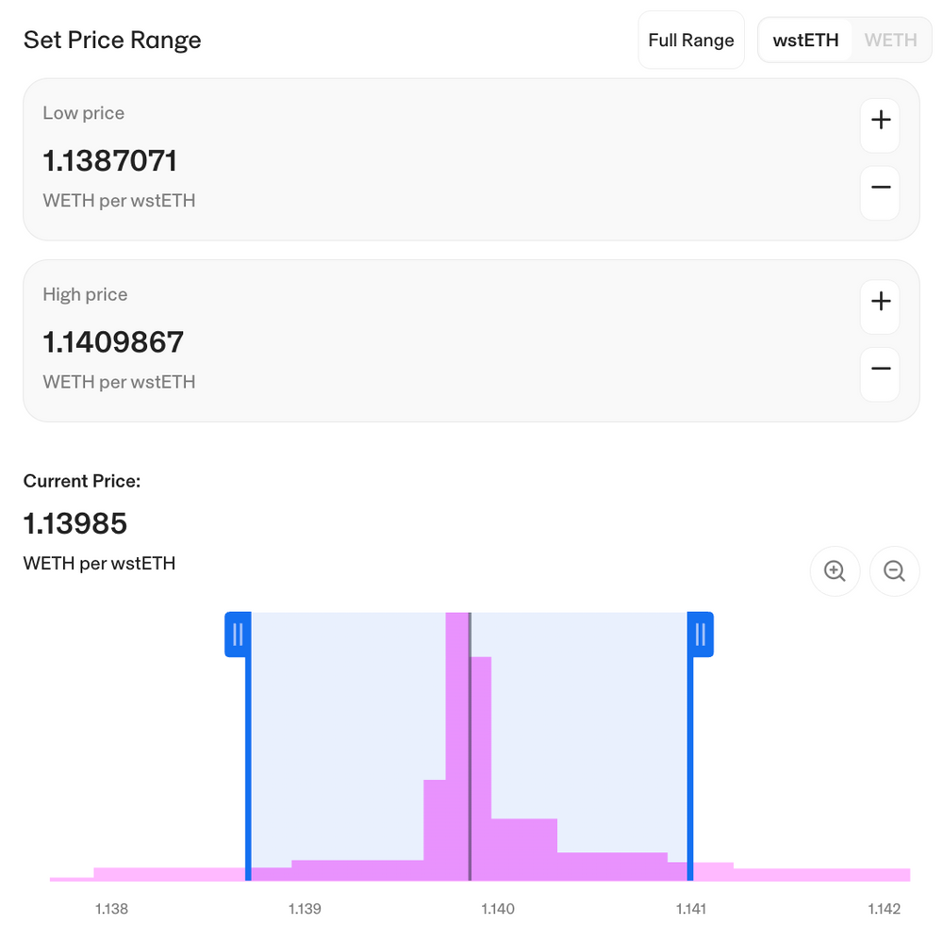Click the Low price value field
The height and width of the screenshot is (941, 943).
point(110,160)
